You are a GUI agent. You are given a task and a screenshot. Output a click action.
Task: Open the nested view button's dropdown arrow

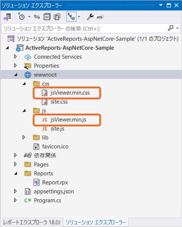(x=79, y=17)
